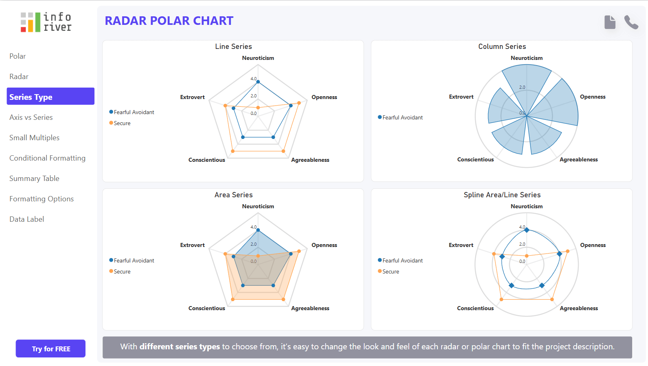648x366 pixels.
Task: Toggle Secure legend in Line Series
Action: point(120,123)
